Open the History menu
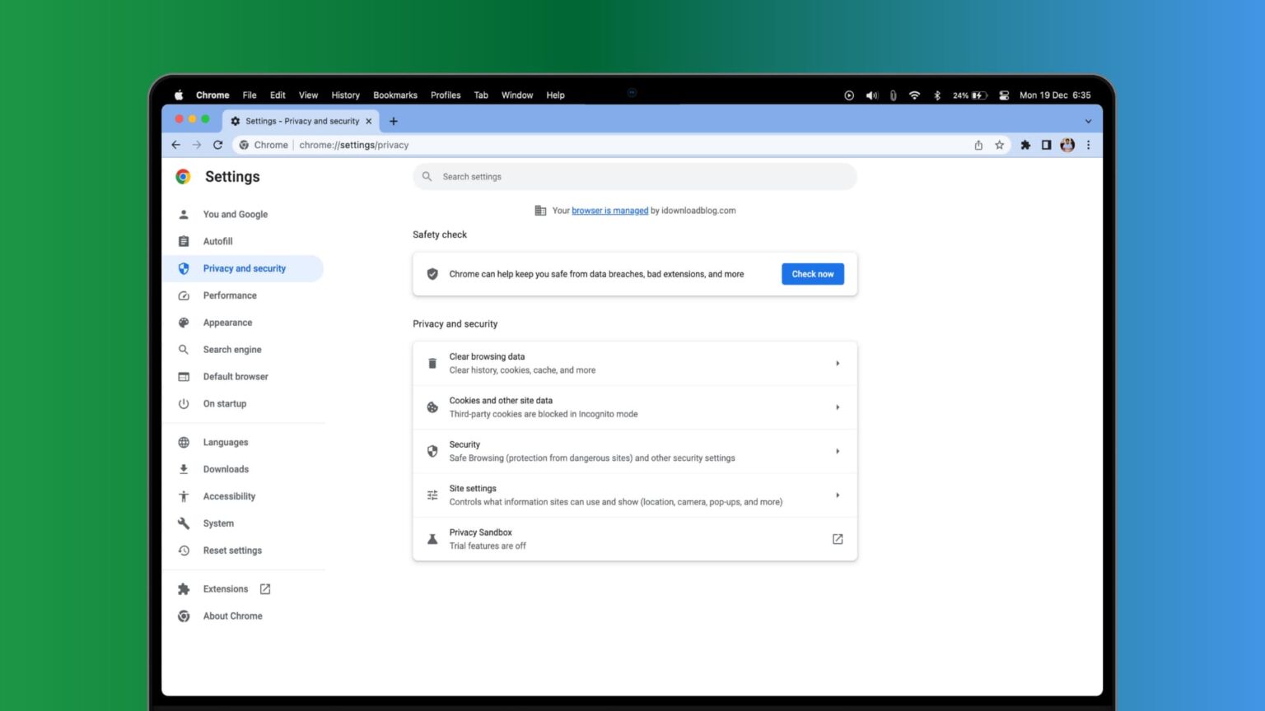This screenshot has width=1265, height=711. tap(345, 95)
